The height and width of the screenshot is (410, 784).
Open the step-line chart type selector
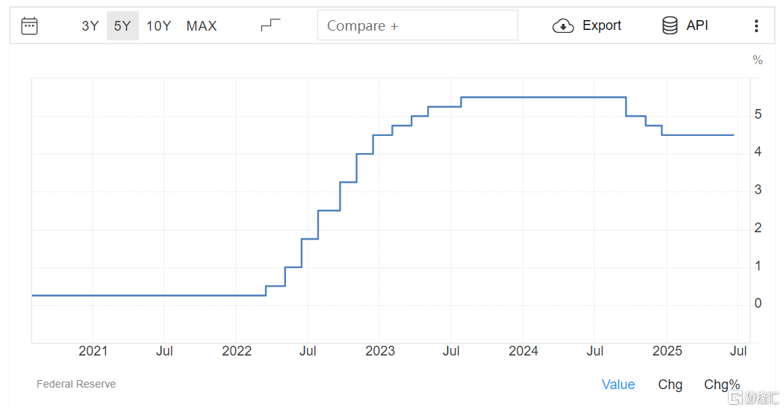coord(270,25)
